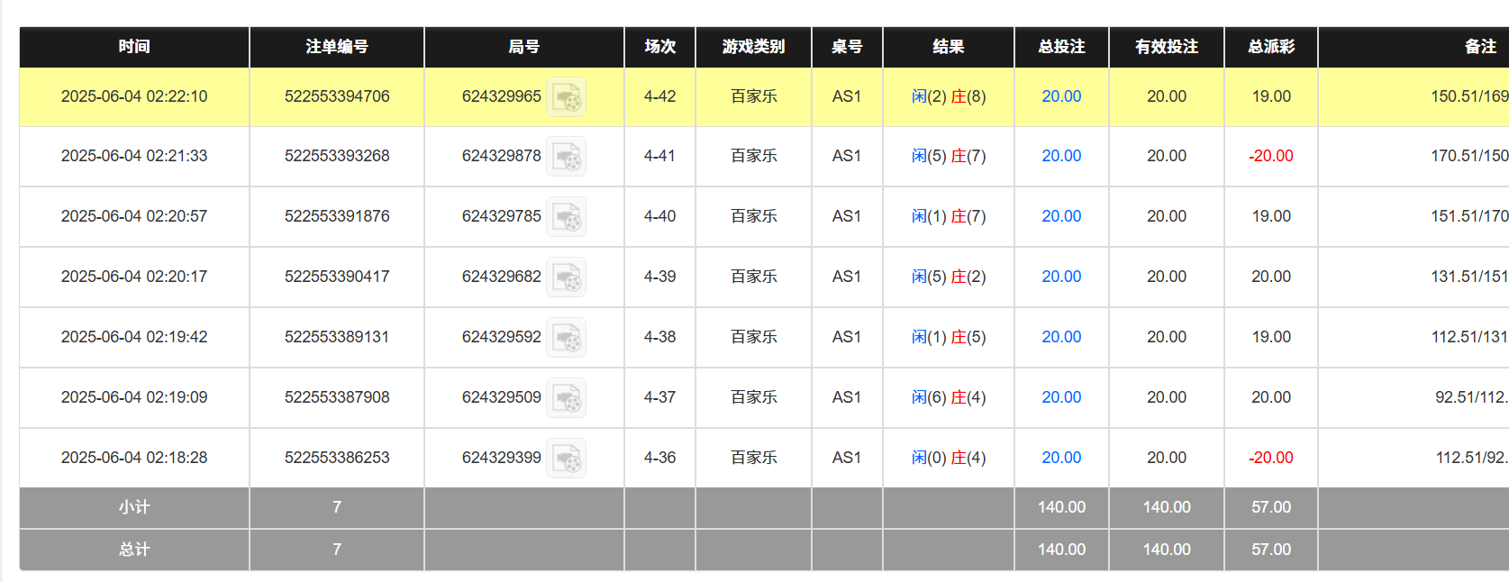
Task: Select the 闲(0) 庄(4) result entry
Action: [x=949, y=458]
